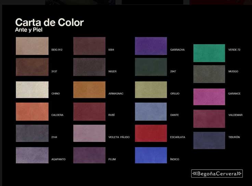Pick the 3137 brown swatch

32,67
